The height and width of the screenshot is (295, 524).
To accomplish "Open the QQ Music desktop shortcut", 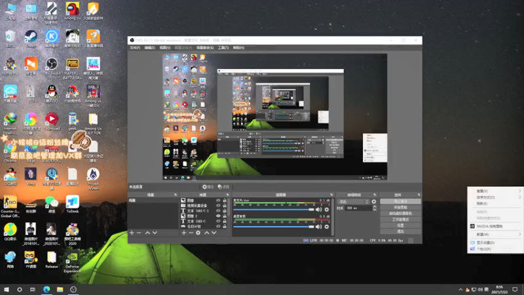I will 10,233.
